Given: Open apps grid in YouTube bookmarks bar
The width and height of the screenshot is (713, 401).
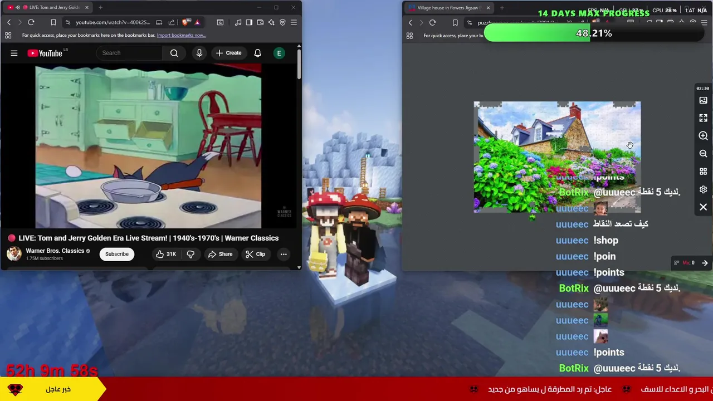Looking at the screenshot, I should click(8, 35).
